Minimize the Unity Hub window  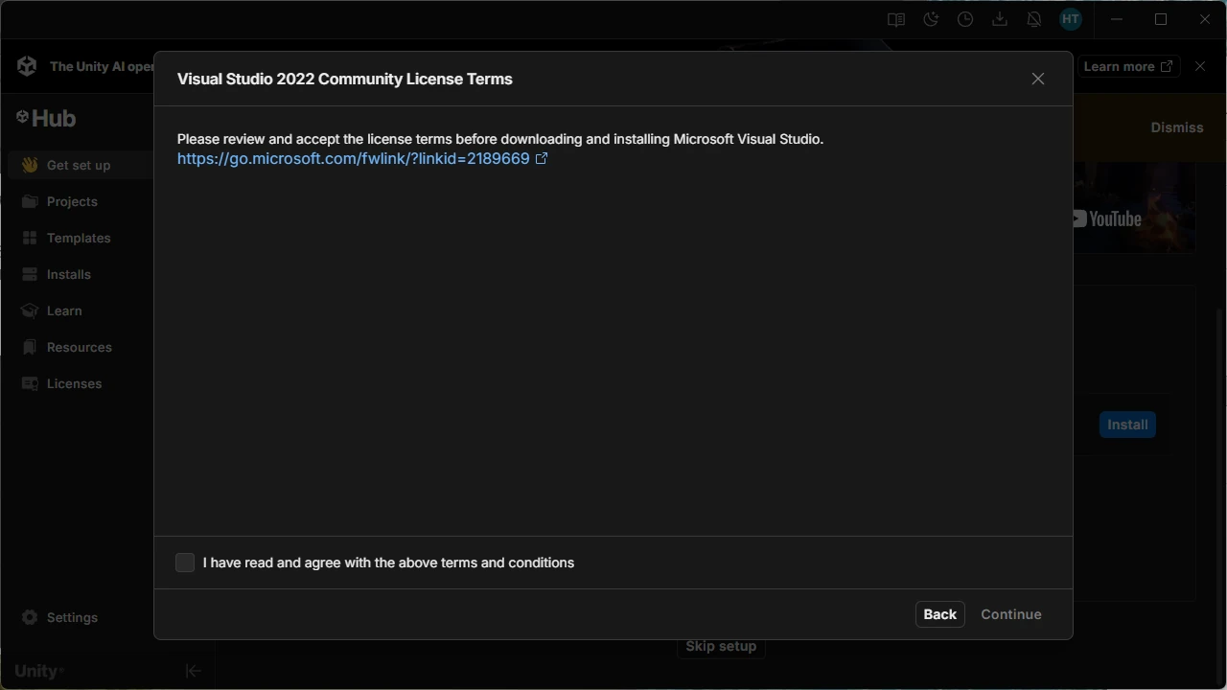tap(1117, 19)
